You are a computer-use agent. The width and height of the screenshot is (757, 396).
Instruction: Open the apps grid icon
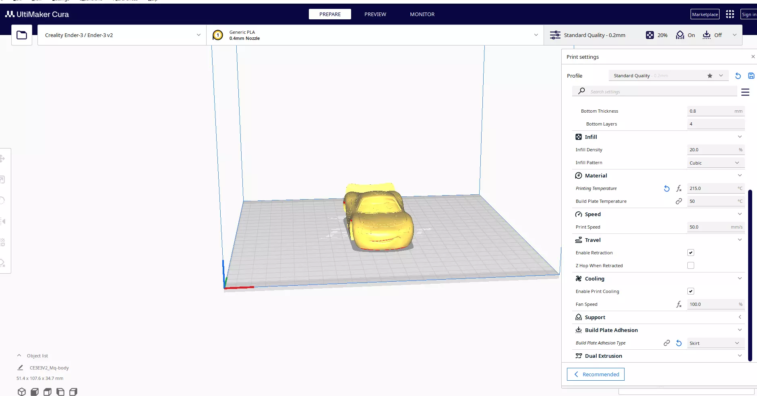coord(730,14)
